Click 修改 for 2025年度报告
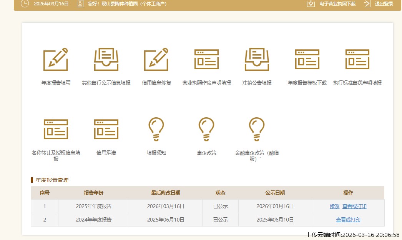The image size is (402, 240). [334, 207]
